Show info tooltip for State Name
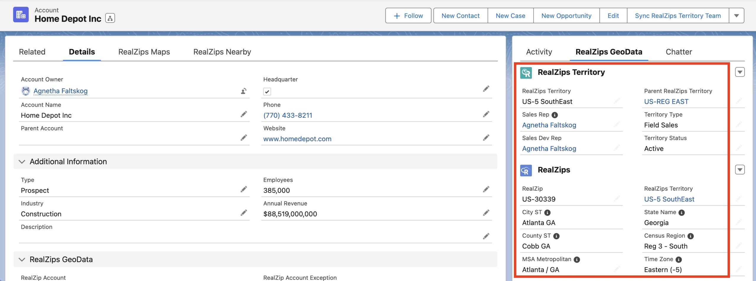This screenshot has width=756, height=281. click(x=682, y=213)
